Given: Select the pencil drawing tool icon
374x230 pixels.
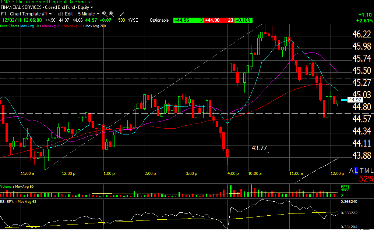Looking at the screenshot, I should 122,14.
